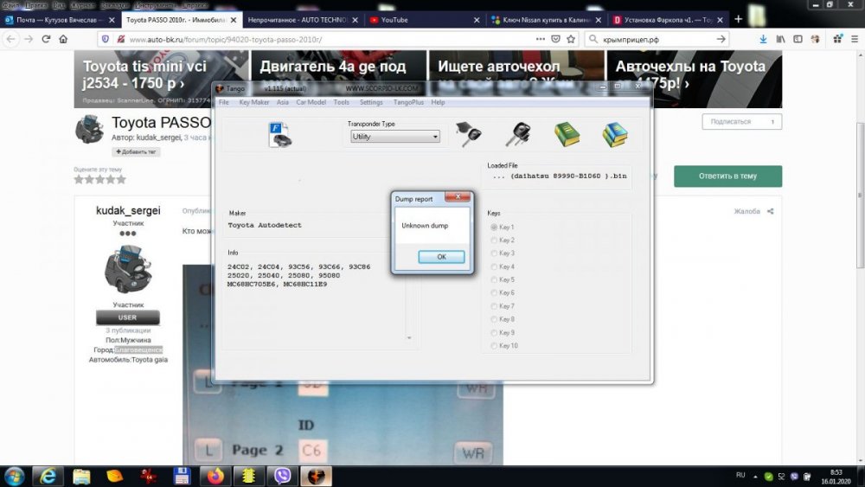
Task: Click Подписаться button
Action: coord(741,121)
